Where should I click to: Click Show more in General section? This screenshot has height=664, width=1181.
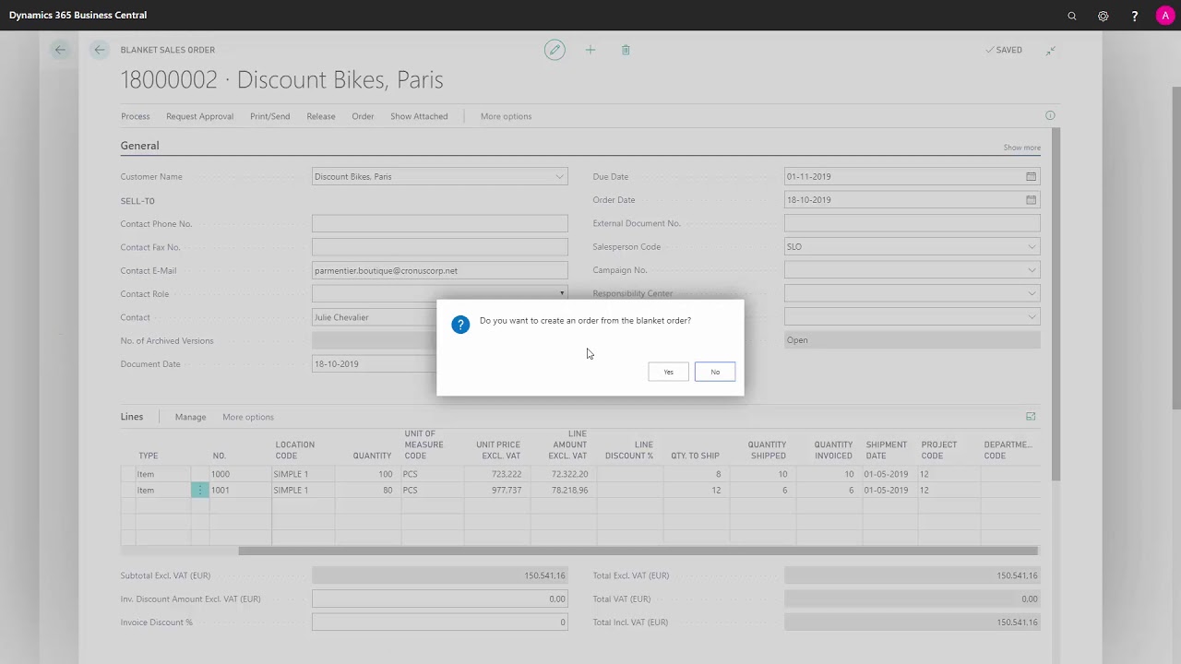pos(1021,148)
